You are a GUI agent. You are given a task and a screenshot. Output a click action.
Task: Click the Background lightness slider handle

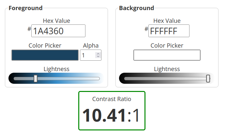(208, 79)
